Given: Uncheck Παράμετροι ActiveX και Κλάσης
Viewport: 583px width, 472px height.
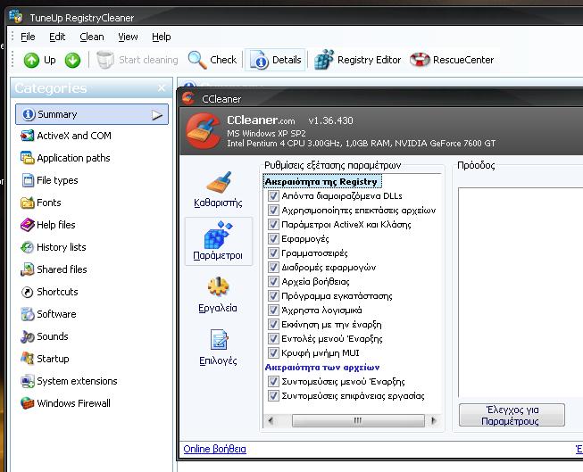Looking at the screenshot, I should 273,225.
